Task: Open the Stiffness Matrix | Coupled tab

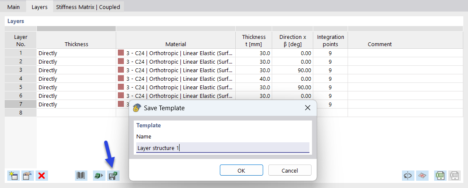Action: (x=88, y=7)
